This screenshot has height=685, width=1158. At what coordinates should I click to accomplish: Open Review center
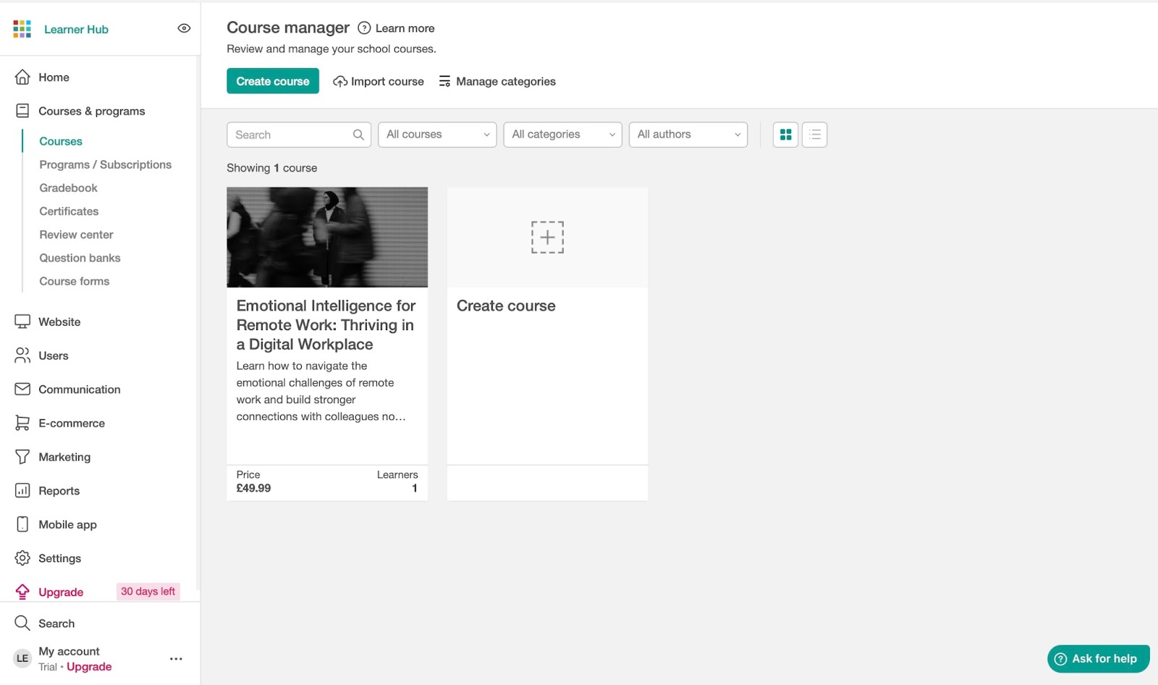[76, 235]
